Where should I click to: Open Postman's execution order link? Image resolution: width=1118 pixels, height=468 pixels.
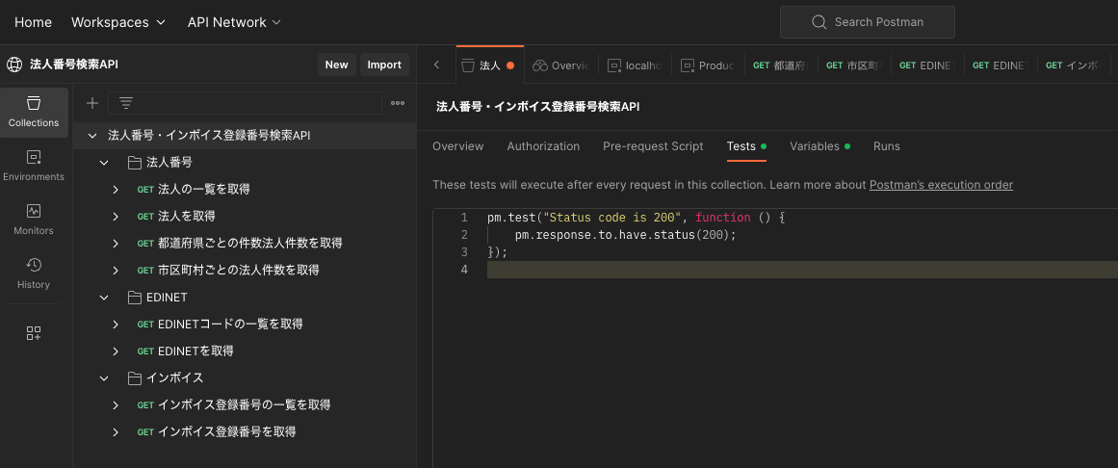(941, 185)
